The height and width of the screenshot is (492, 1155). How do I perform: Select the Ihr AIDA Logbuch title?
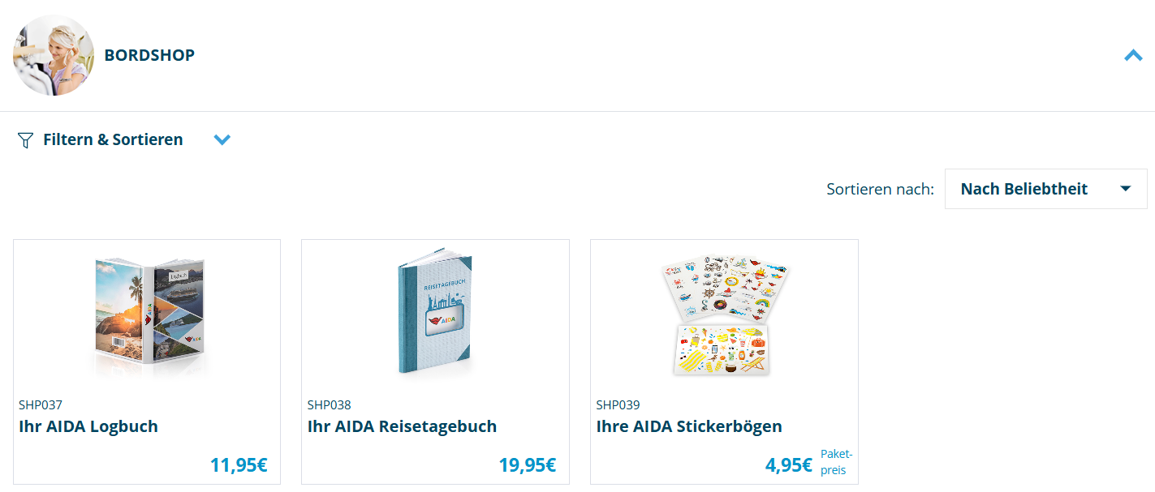coord(88,426)
